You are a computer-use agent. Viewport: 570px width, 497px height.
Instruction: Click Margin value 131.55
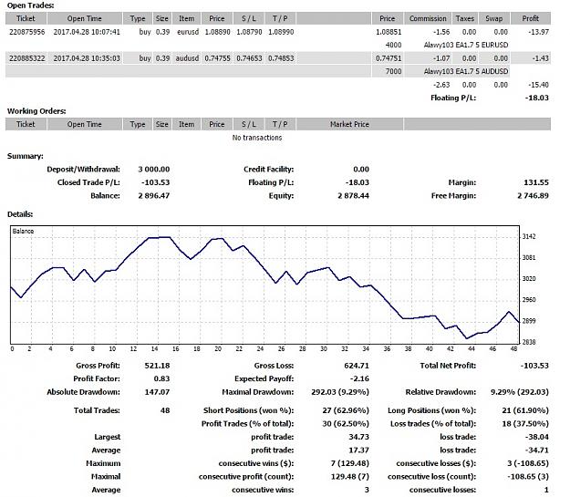pyautogui.click(x=536, y=182)
